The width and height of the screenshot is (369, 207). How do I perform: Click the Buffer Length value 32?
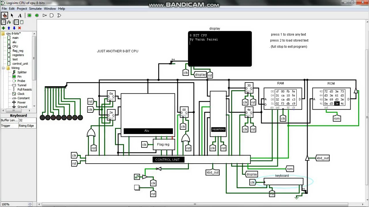click(x=27, y=120)
